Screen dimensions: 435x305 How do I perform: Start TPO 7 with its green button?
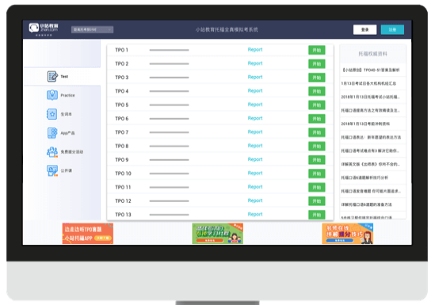pyautogui.click(x=317, y=132)
